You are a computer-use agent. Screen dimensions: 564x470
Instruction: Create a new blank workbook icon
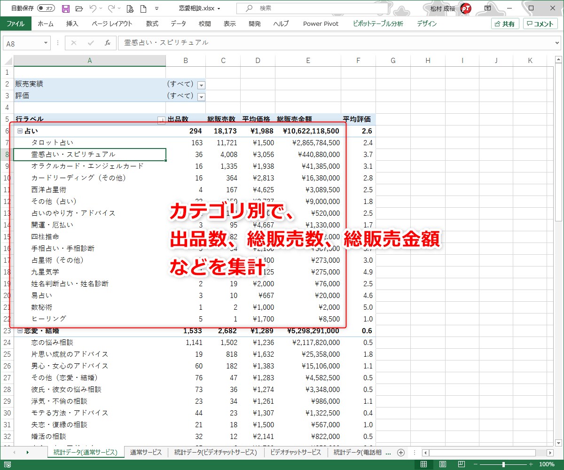pos(143,8)
